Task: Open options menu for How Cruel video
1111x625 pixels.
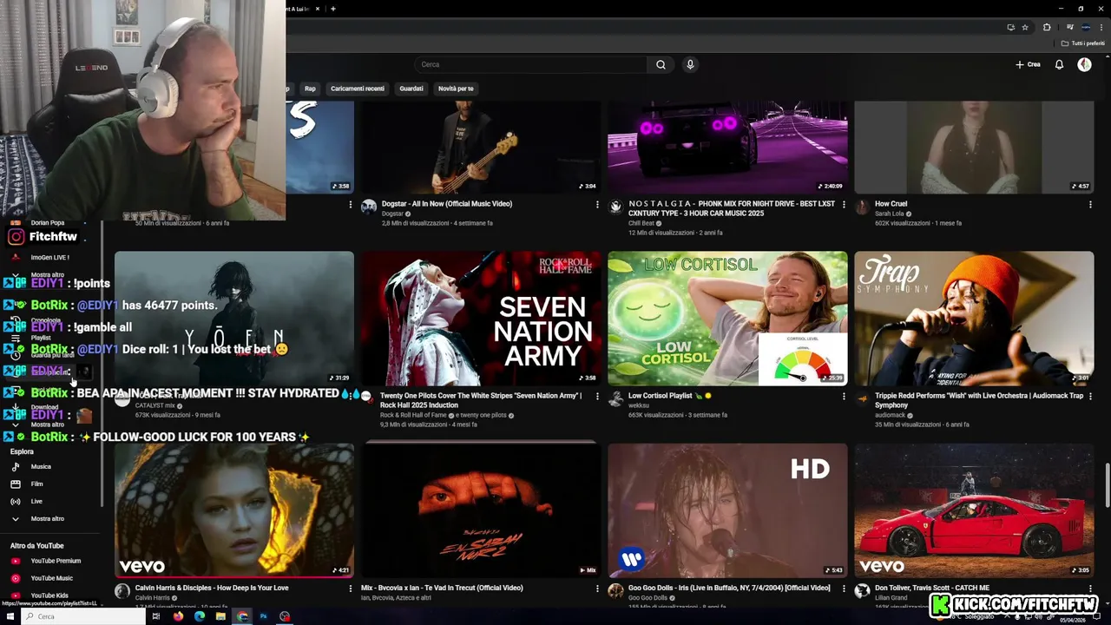Action: 1090,205
